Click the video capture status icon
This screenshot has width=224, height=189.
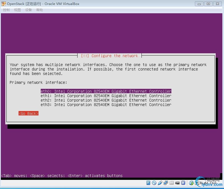[177, 183]
